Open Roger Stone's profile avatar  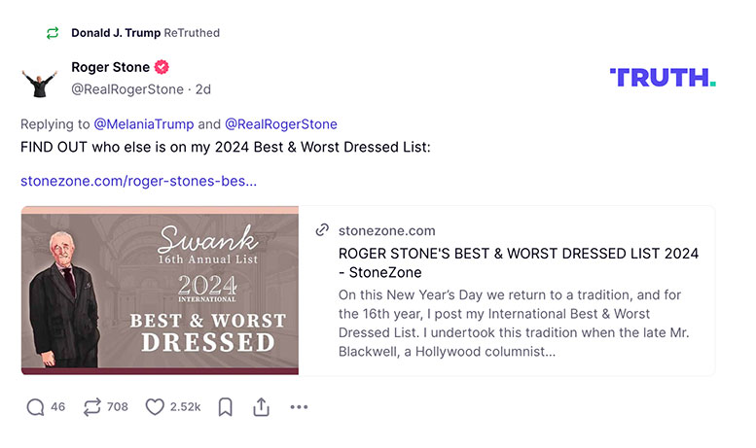(40, 79)
